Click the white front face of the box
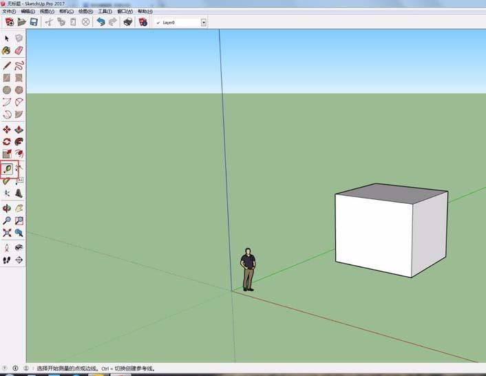This screenshot has height=376, width=486. tap(374, 235)
